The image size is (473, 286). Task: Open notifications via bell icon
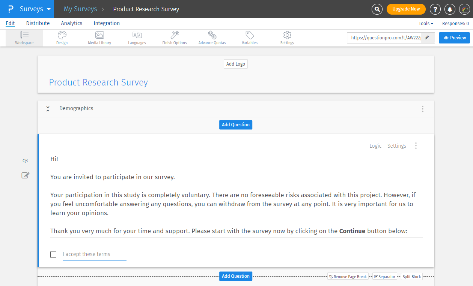[x=450, y=9]
